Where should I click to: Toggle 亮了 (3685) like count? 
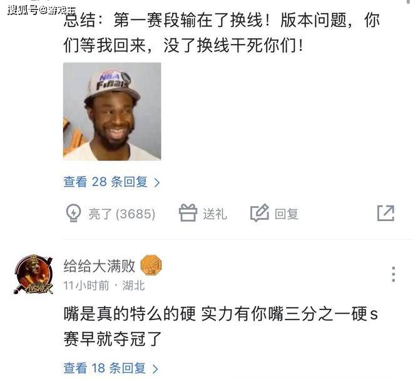[122, 214]
